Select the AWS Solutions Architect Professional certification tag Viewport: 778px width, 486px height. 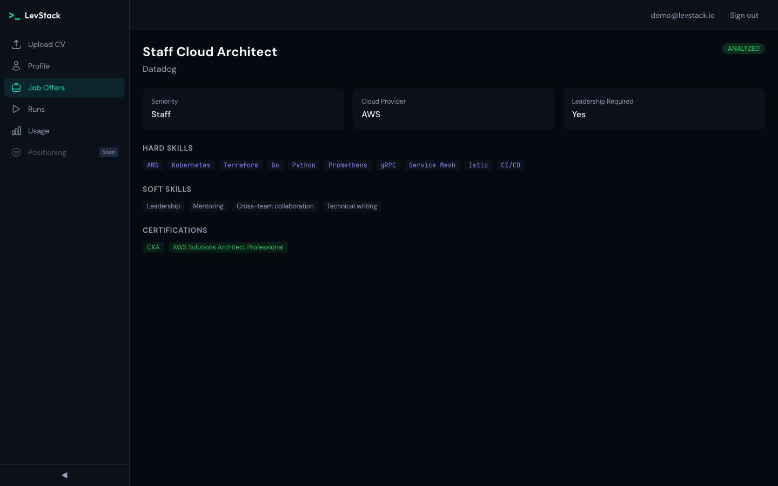tap(228, 247)
